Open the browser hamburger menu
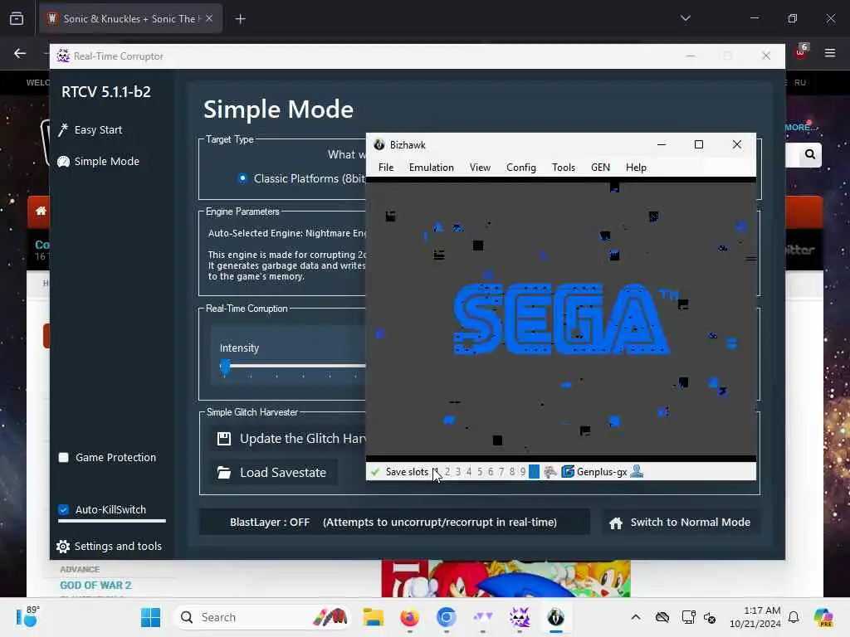This screenshot has width=850, height=637. (830, 52)
